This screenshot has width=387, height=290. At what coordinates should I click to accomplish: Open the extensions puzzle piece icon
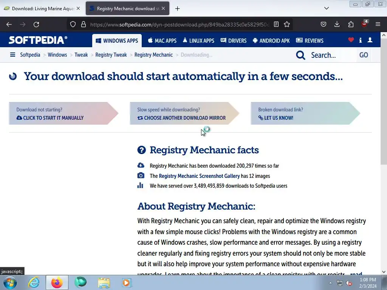pyautogui.click(x=351, y=24)
